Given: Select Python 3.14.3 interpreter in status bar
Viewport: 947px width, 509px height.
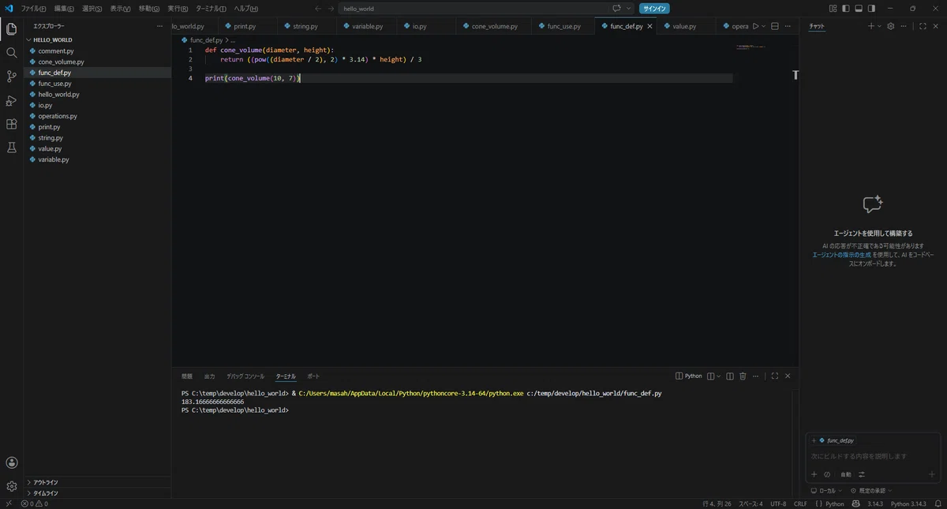Looking at the screenshot, I should (x=908, y=503).
